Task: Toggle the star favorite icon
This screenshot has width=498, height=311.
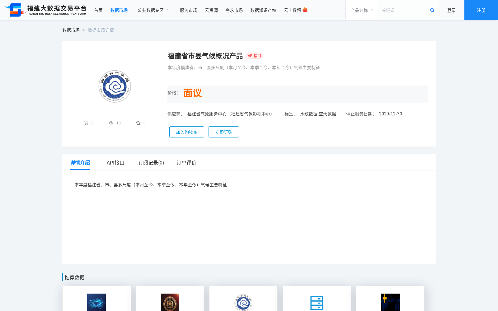Action: point(138,123)
